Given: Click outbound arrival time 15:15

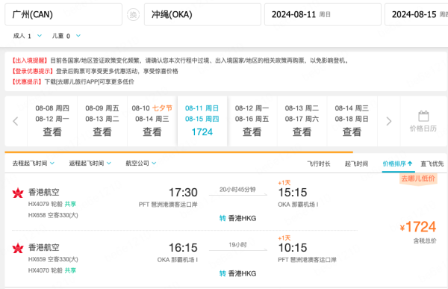Looking at the screenshot, I should [x=293, y=193].
